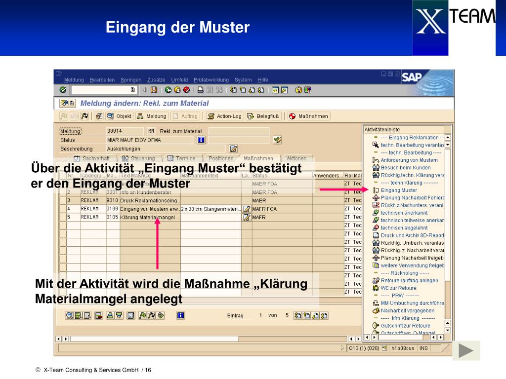This screenshot has height=379, width=506.
Task: Click the slide's next play arrow button
Action: (466, 351)
